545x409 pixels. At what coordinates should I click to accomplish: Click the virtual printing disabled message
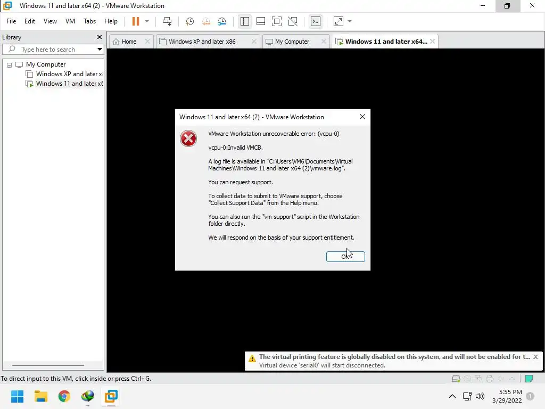394,357
